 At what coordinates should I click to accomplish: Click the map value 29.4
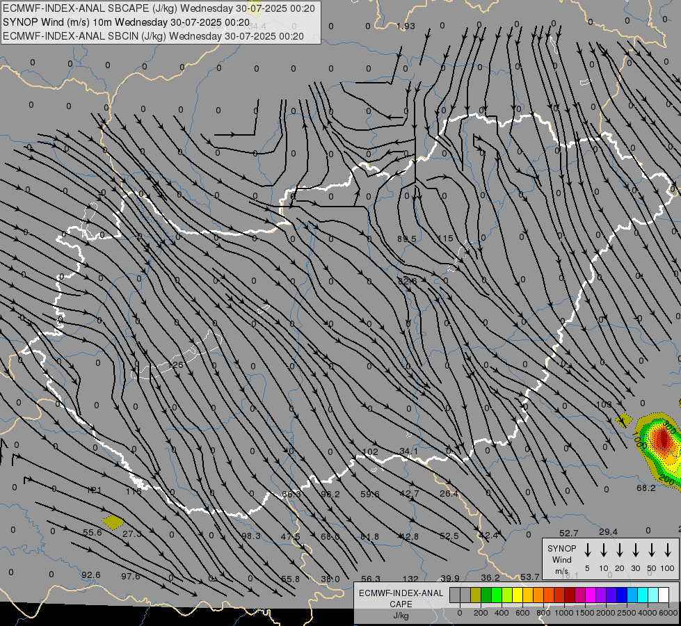pos(608,531)
